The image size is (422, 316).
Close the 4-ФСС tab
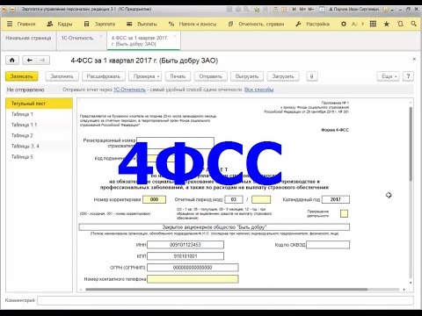tap(175, 37)
